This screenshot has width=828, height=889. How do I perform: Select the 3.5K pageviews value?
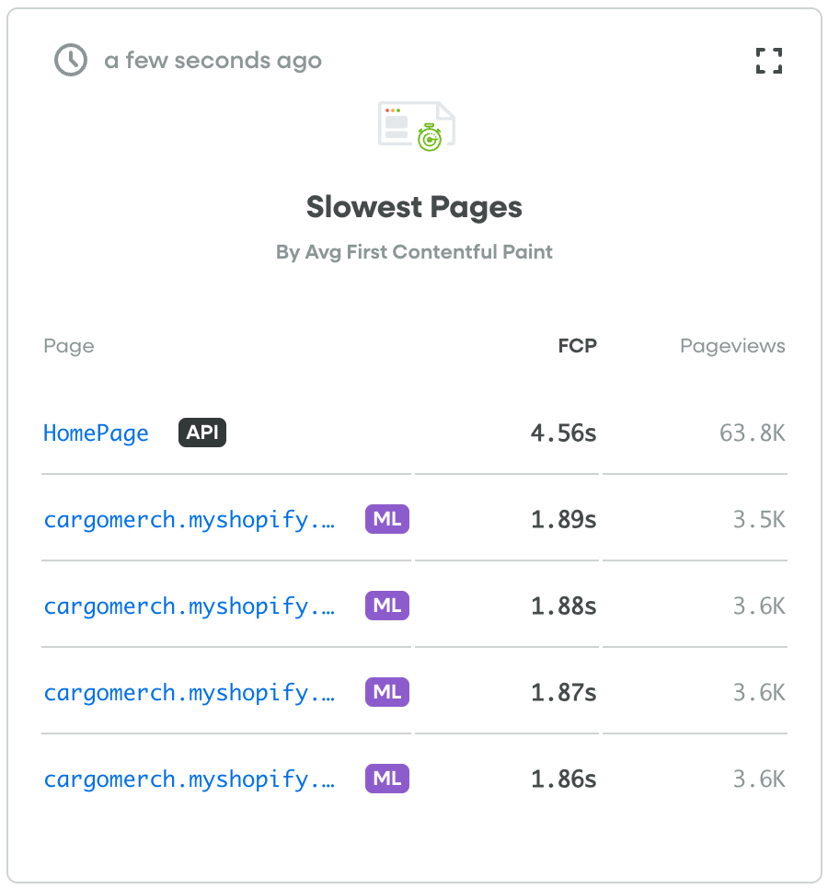tap(759, 519)
